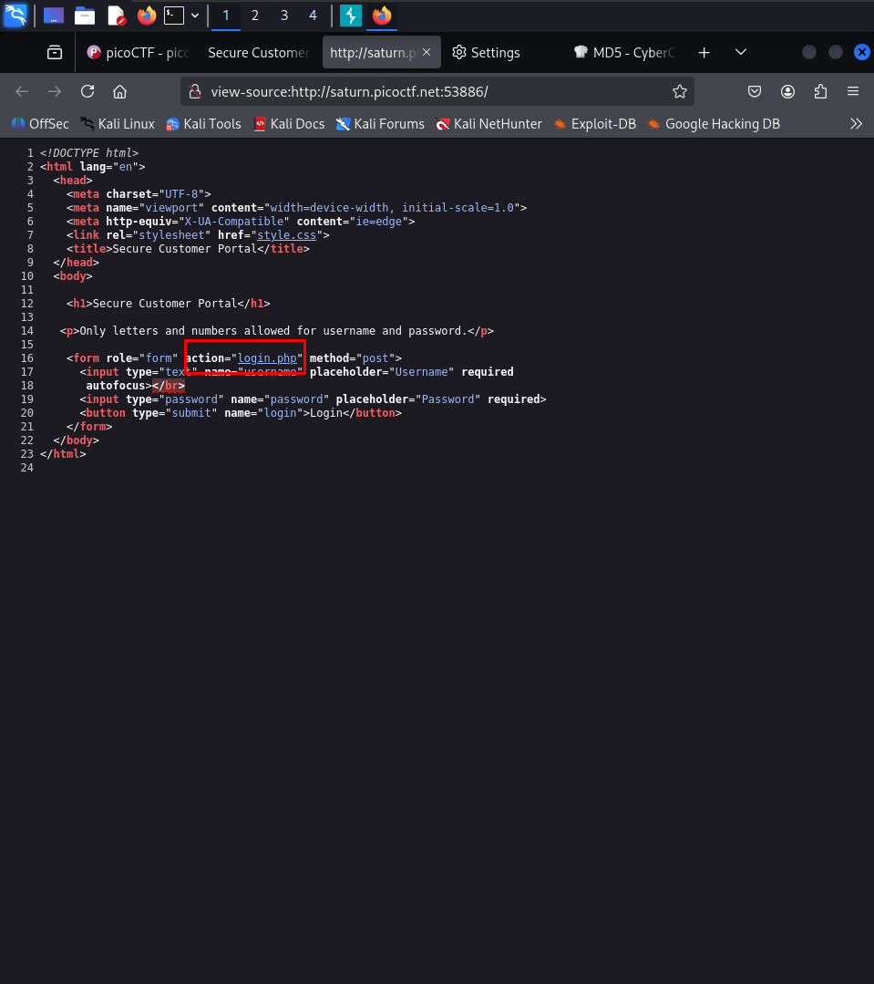
Task: Open the Firefox View icon beside tabs
Action: pyautogui.click(x=56, y=53)
